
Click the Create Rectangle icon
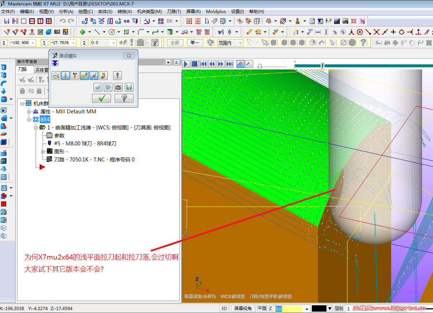126,32
